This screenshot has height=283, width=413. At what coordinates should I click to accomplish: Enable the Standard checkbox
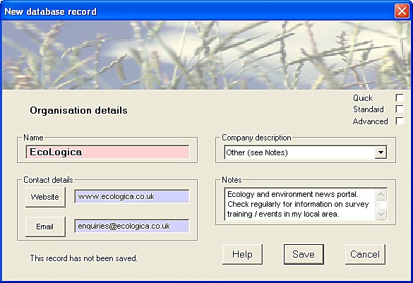coord(400,109)
